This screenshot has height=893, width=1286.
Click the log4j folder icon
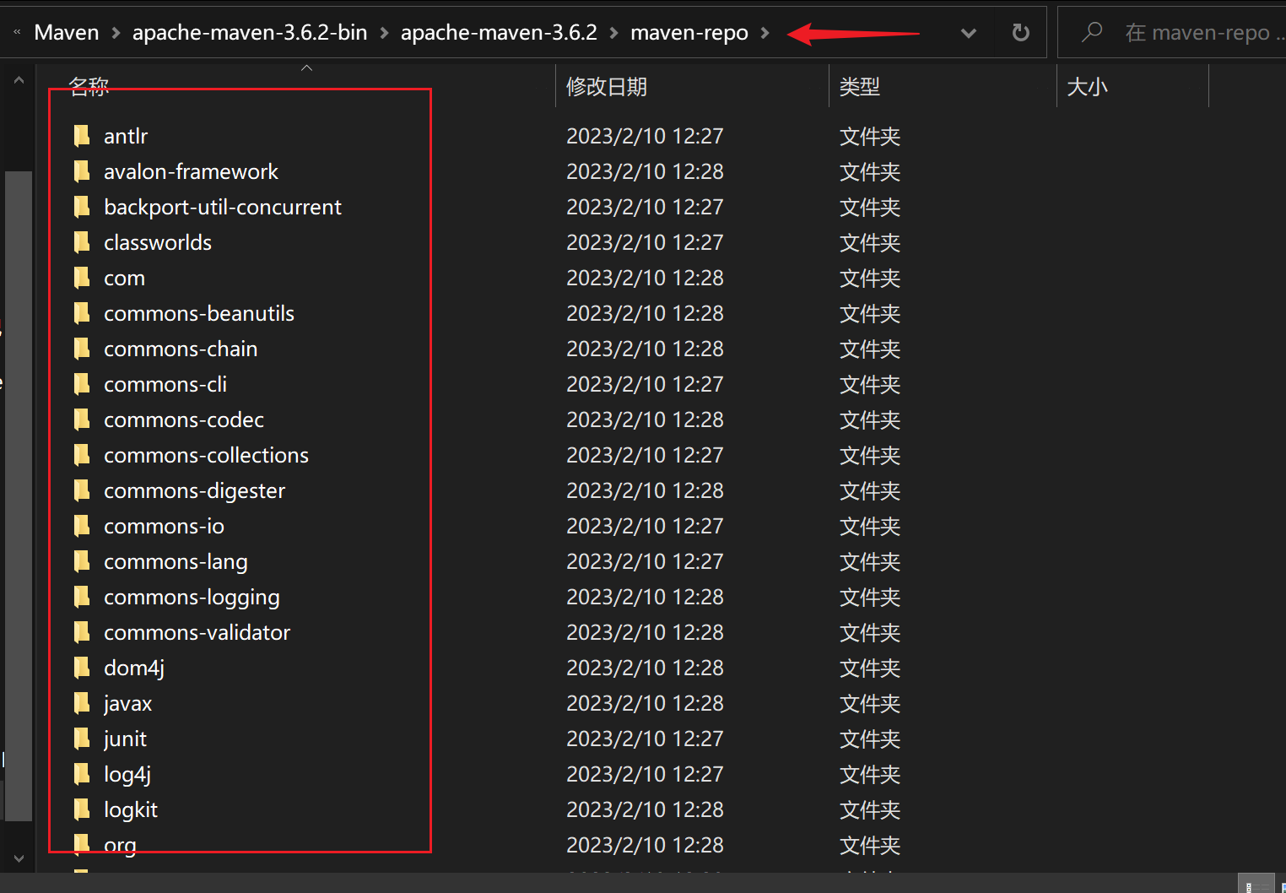coord(82,774)
